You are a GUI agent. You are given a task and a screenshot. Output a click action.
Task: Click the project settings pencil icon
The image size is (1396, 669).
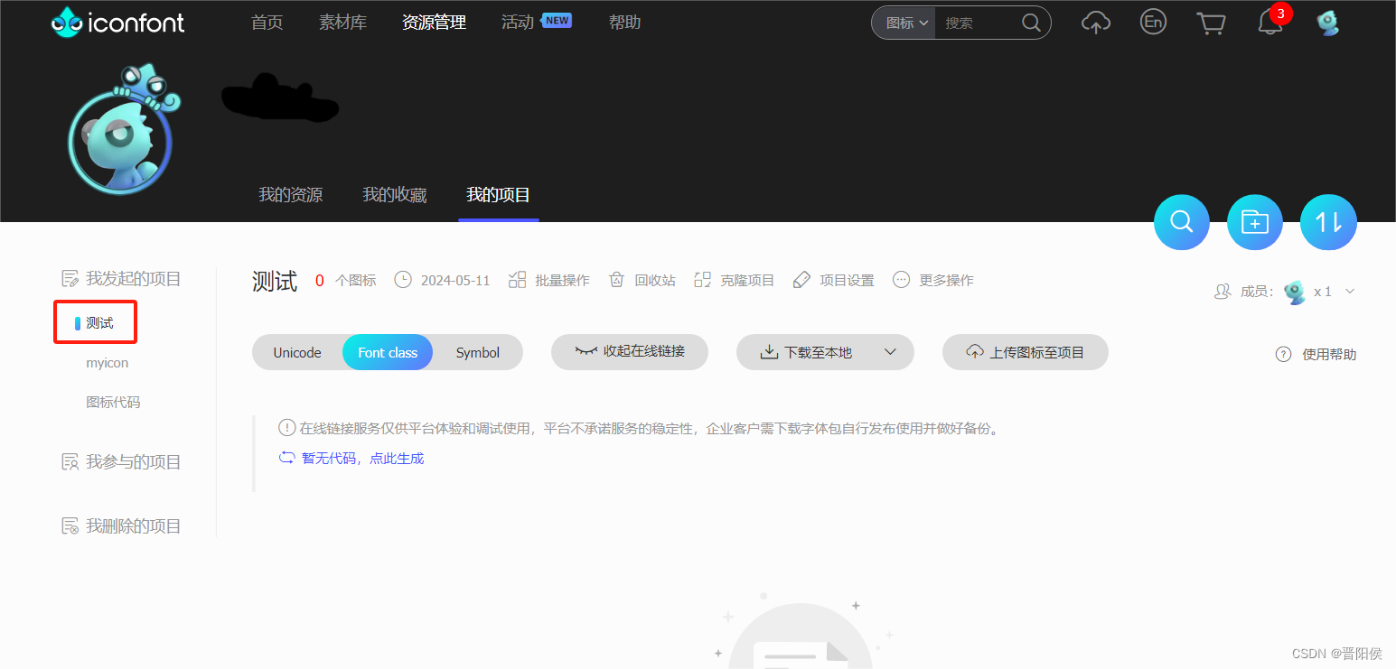pos(801,280)
